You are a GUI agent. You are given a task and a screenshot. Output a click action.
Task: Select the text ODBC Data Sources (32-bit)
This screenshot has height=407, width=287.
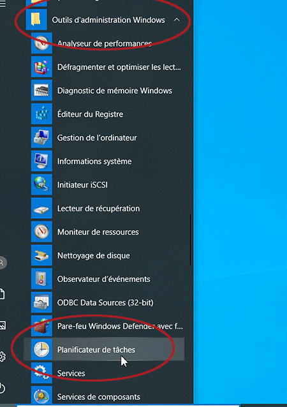(x=105, y=302)
